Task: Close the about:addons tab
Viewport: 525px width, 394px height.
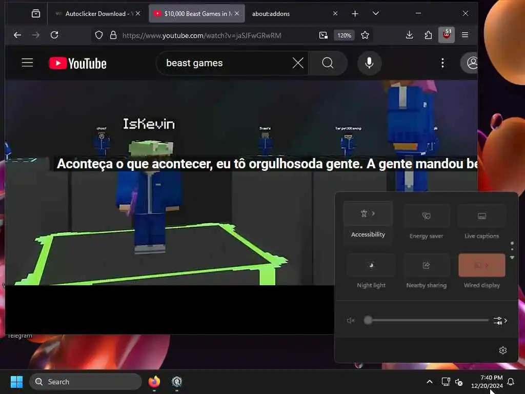Action: click(335, 13)
